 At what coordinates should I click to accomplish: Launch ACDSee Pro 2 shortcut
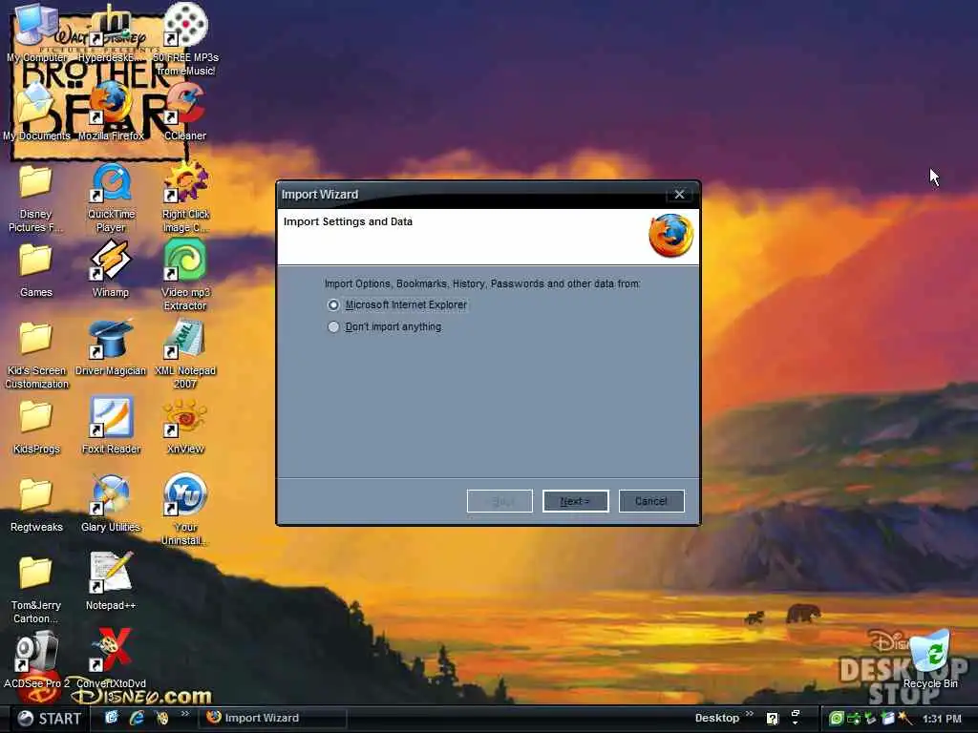click(x=35, y=660)
